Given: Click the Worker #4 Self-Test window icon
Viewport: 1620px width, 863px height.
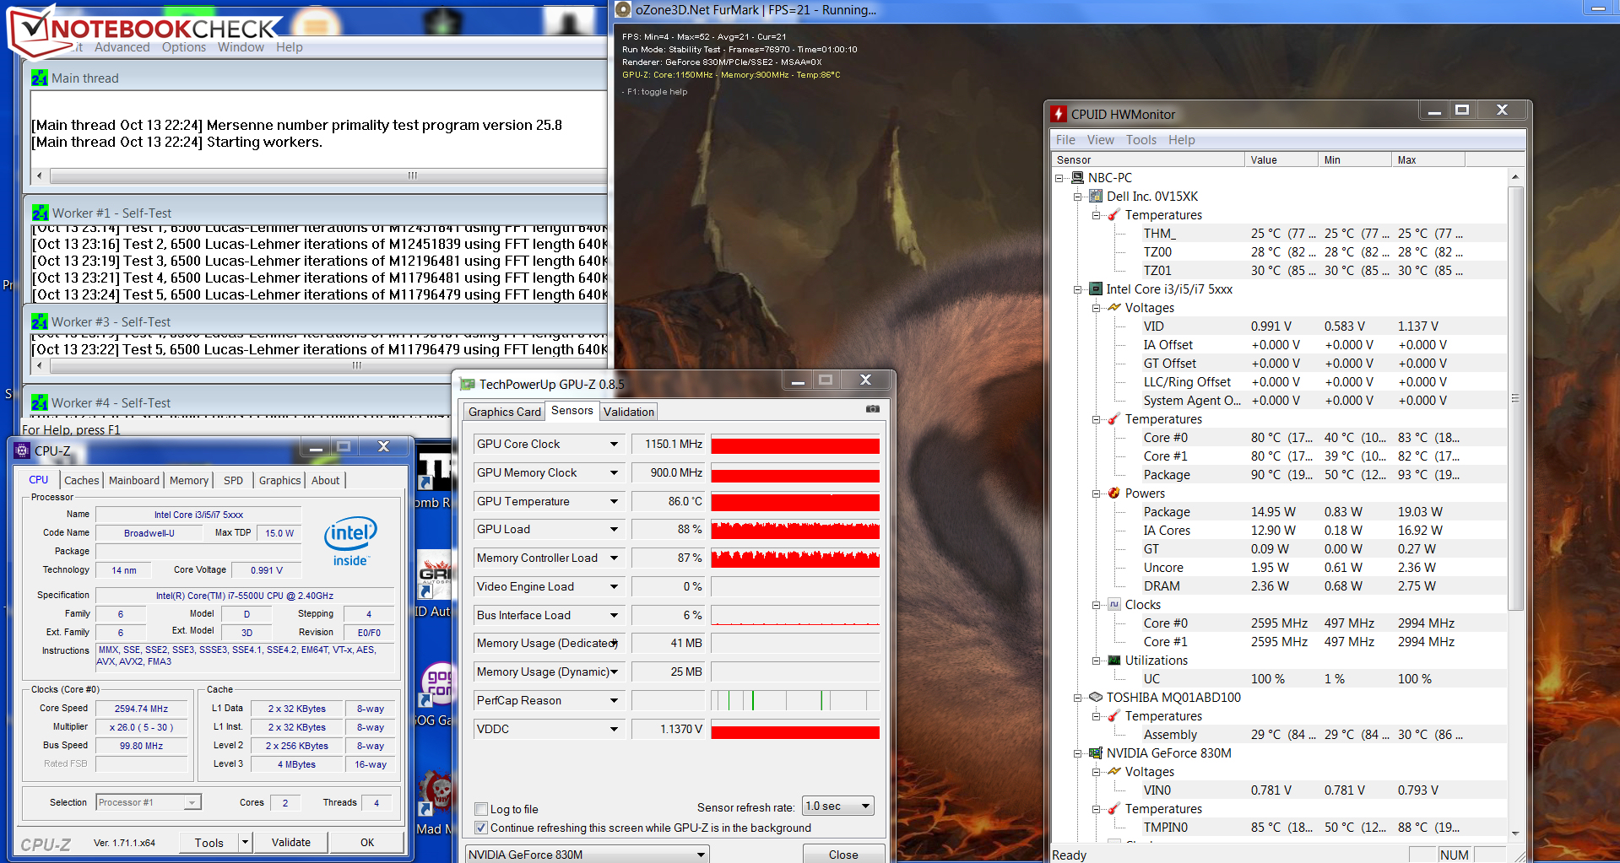Looking at the screenshot, I should pos(40,402).
